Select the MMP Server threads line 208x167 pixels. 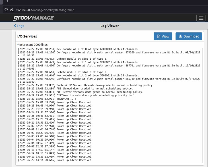pyautogui.click(x=81, y=92)
